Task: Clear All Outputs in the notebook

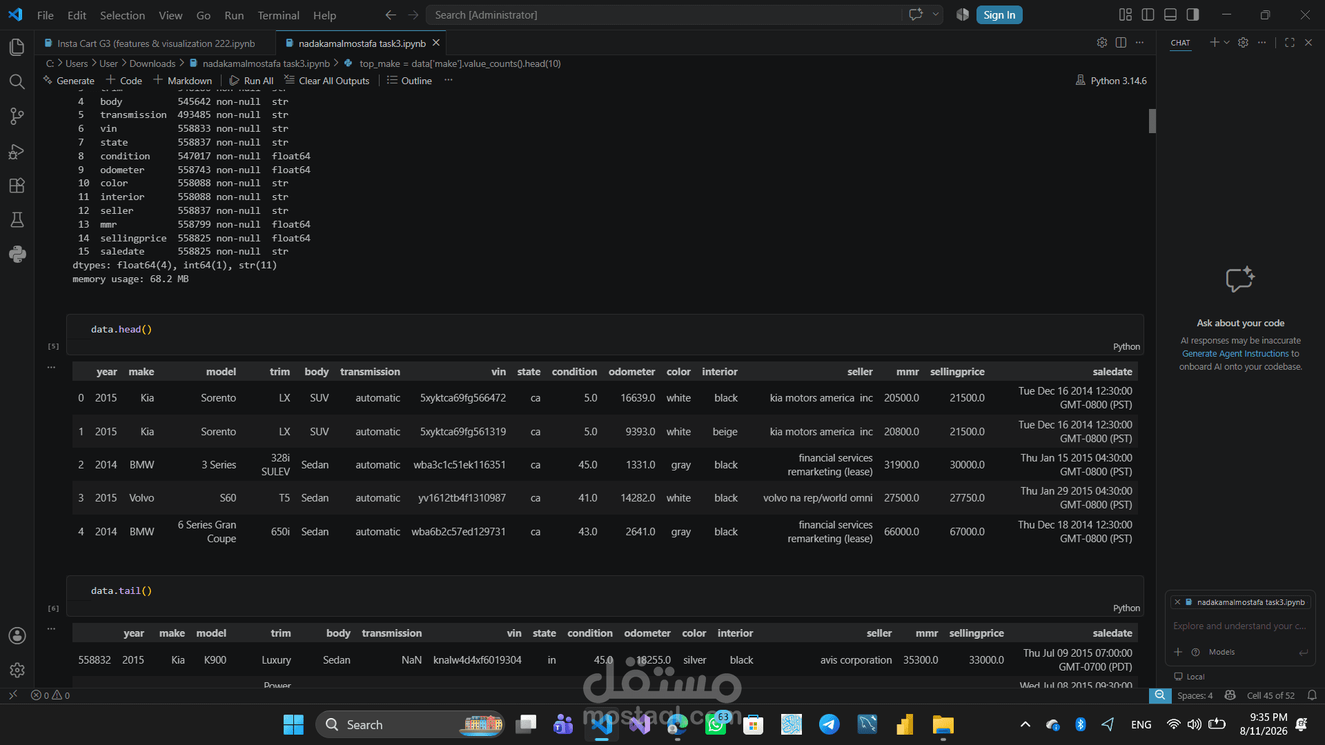Action: coord(327,81)
